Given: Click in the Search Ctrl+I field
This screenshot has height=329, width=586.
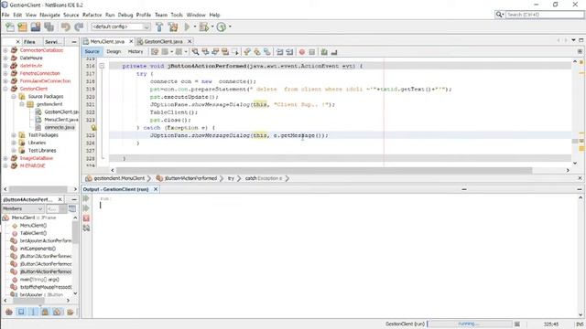Looking at the screenshot, I should coord(545,15).
